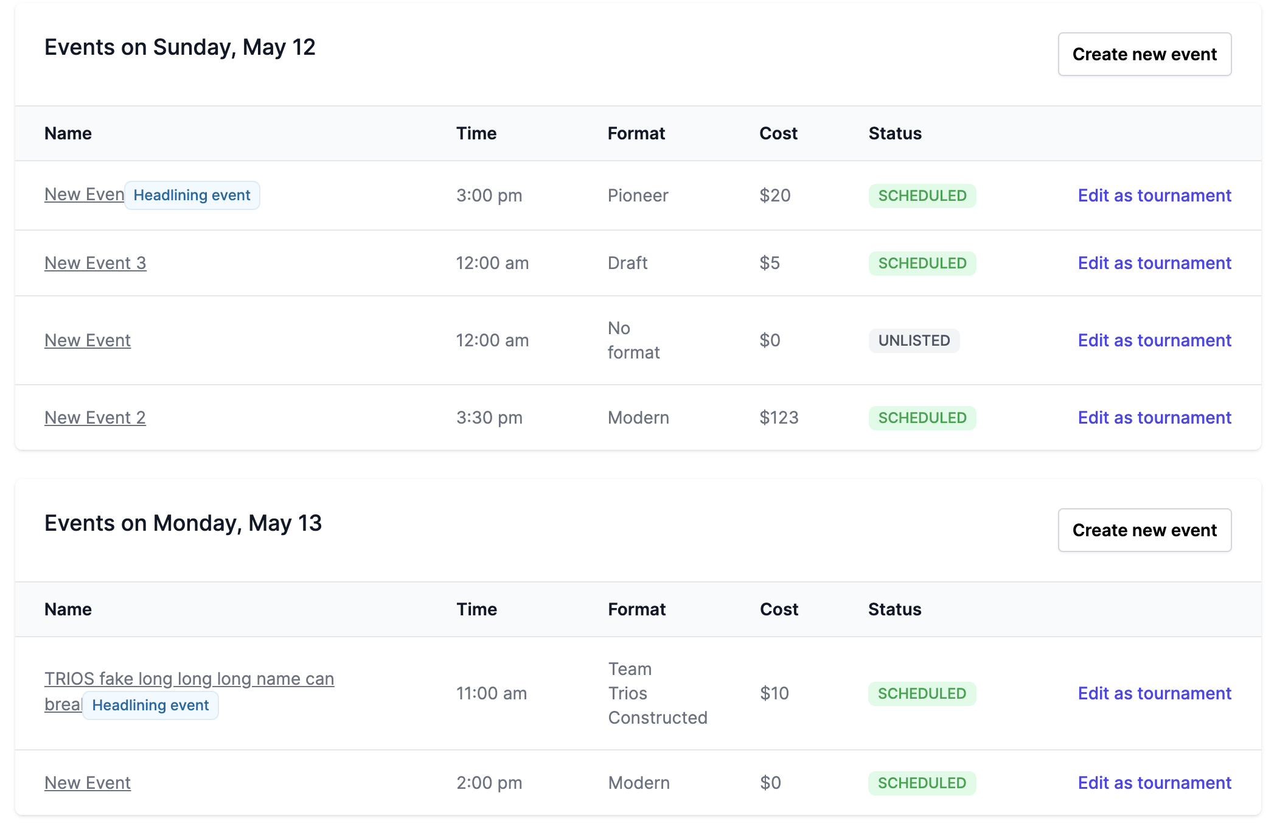1274x829 pixels.
Task: Edit New Event 3 as tournament
Action: point(1154,263)
